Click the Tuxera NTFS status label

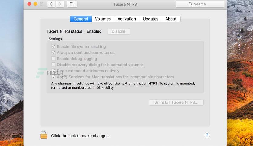coord(65,31)
